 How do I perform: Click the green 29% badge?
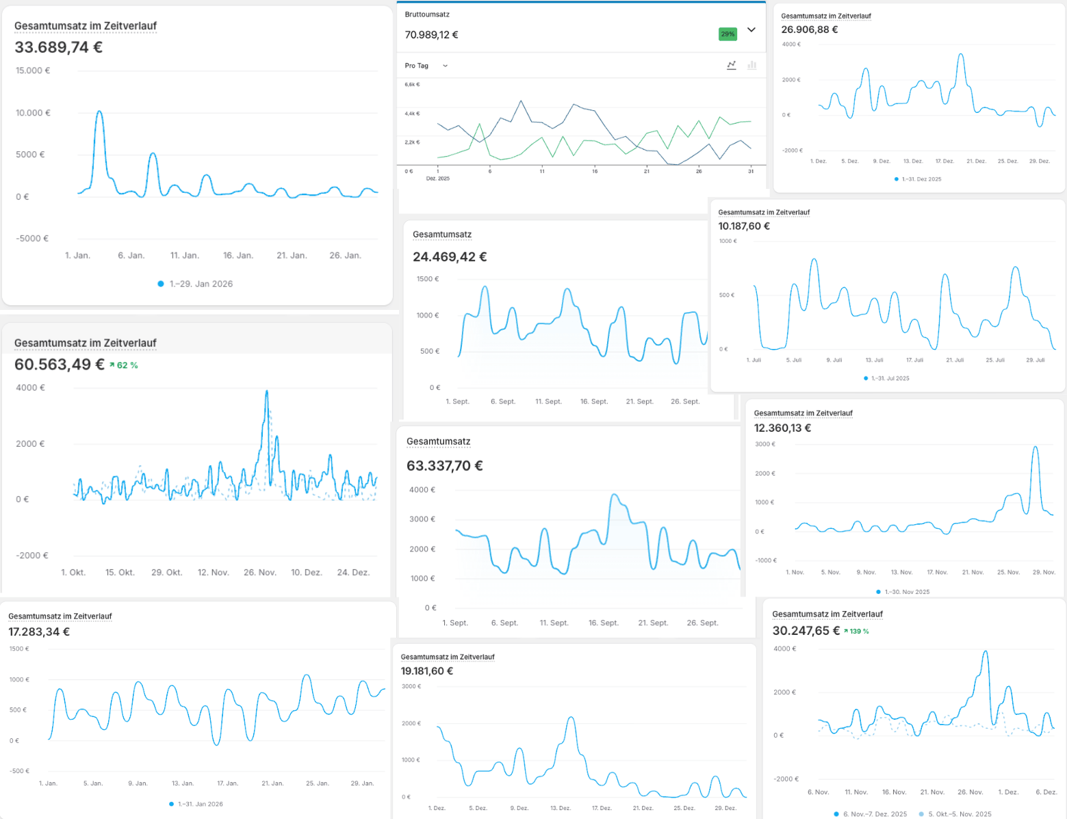728,34
